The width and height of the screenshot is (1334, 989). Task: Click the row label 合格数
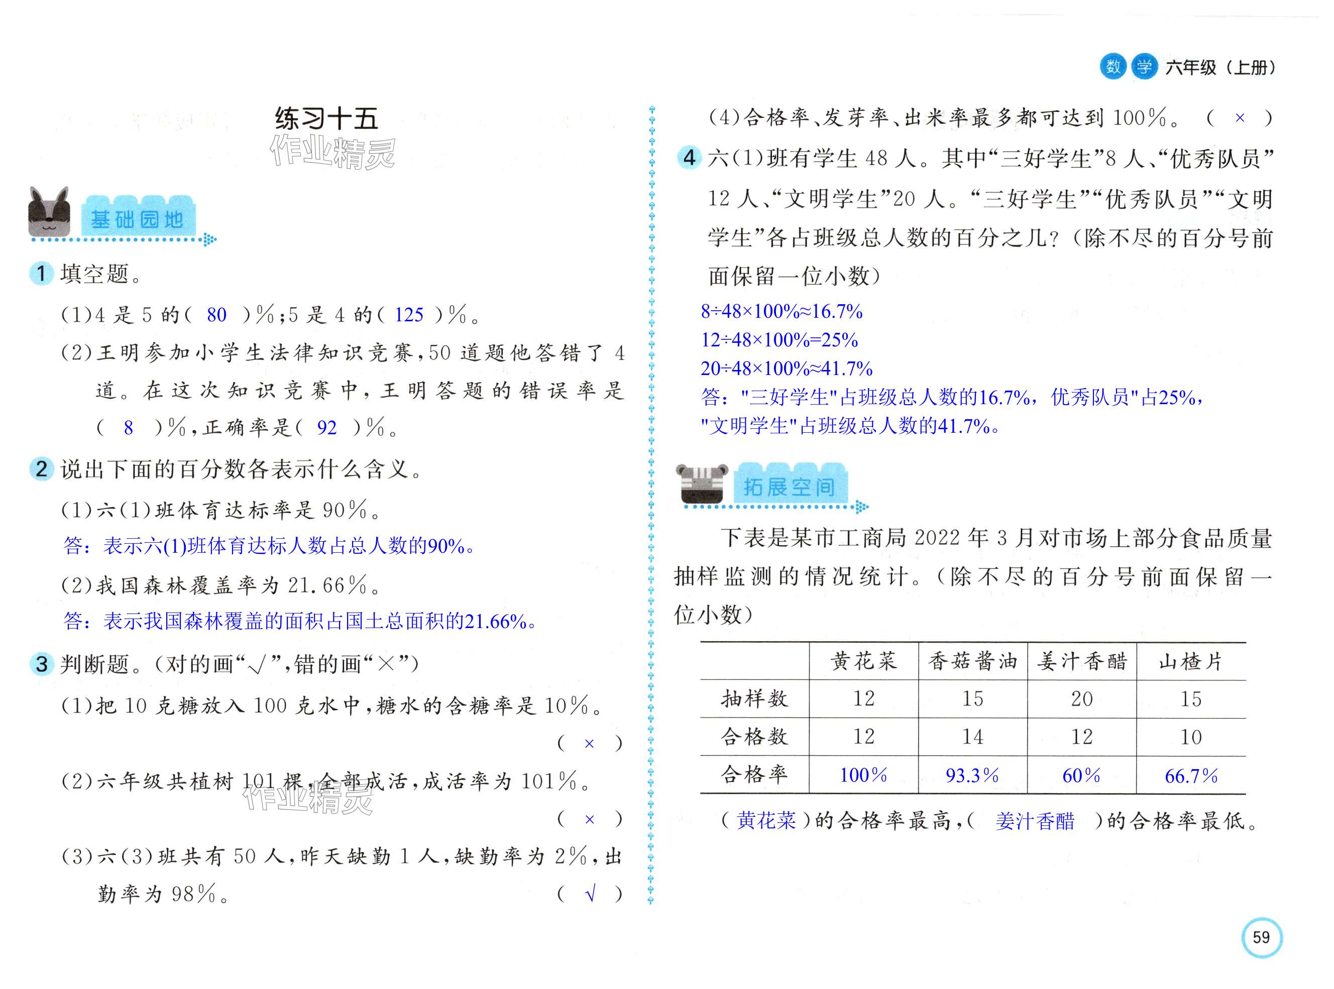point(754,737)
